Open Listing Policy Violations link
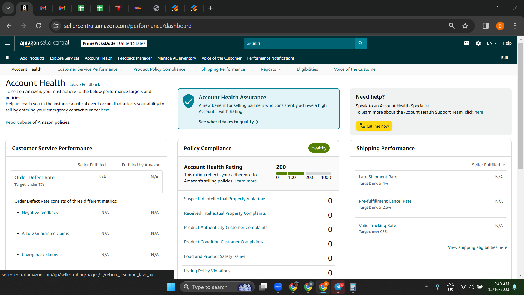 207,271
